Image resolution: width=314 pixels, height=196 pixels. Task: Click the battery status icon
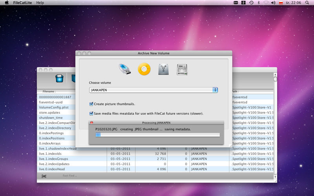coord(236,3)
